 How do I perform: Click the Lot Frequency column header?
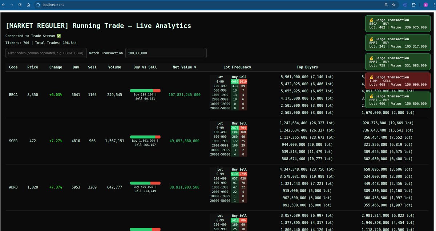pyautogui.click(x=237, y=67)
